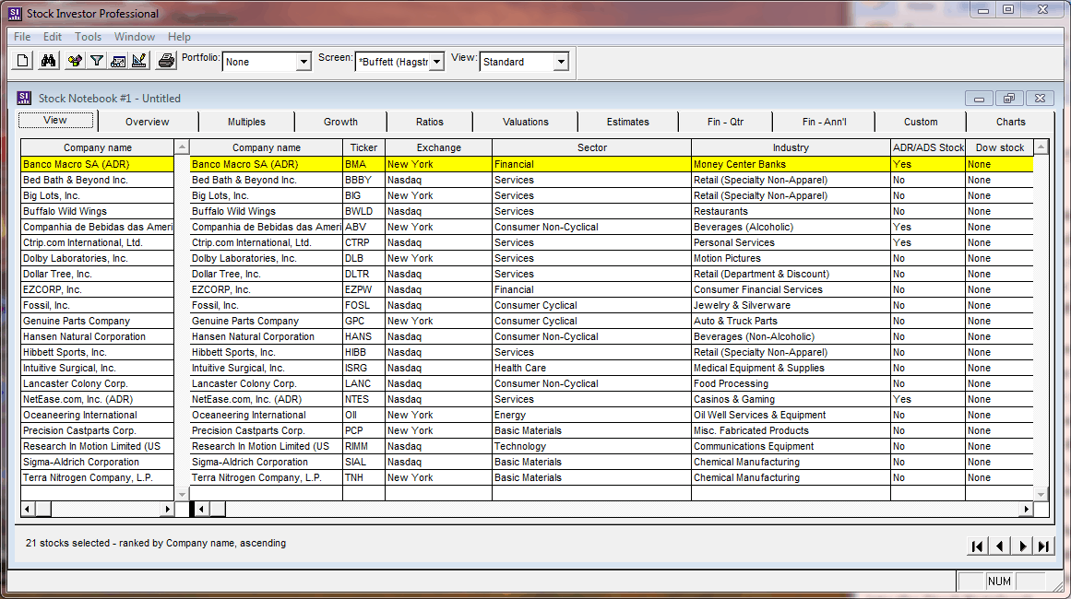Expand the Portfolio dropdown
Image resolution: width=1071 pixels, height=599 pixels.
coord(303,63)
